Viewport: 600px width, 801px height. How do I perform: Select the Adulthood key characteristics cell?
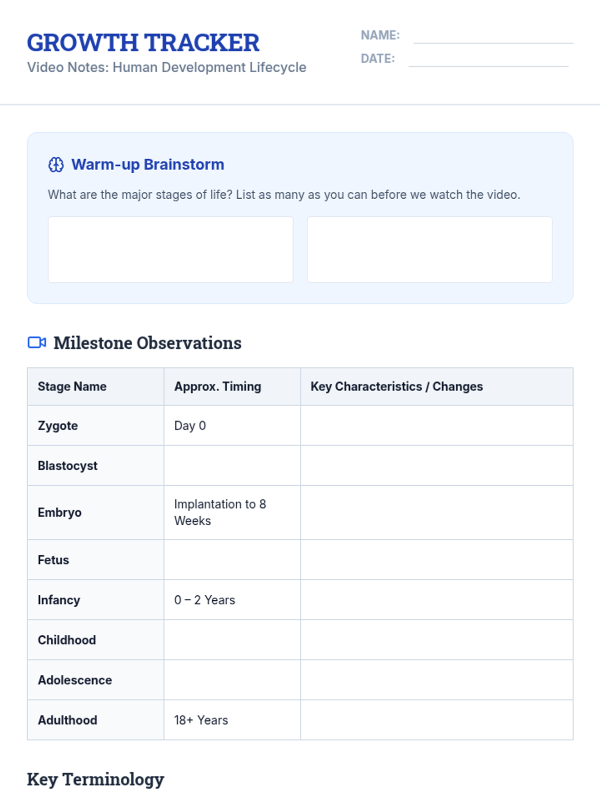tap(436, 720)
